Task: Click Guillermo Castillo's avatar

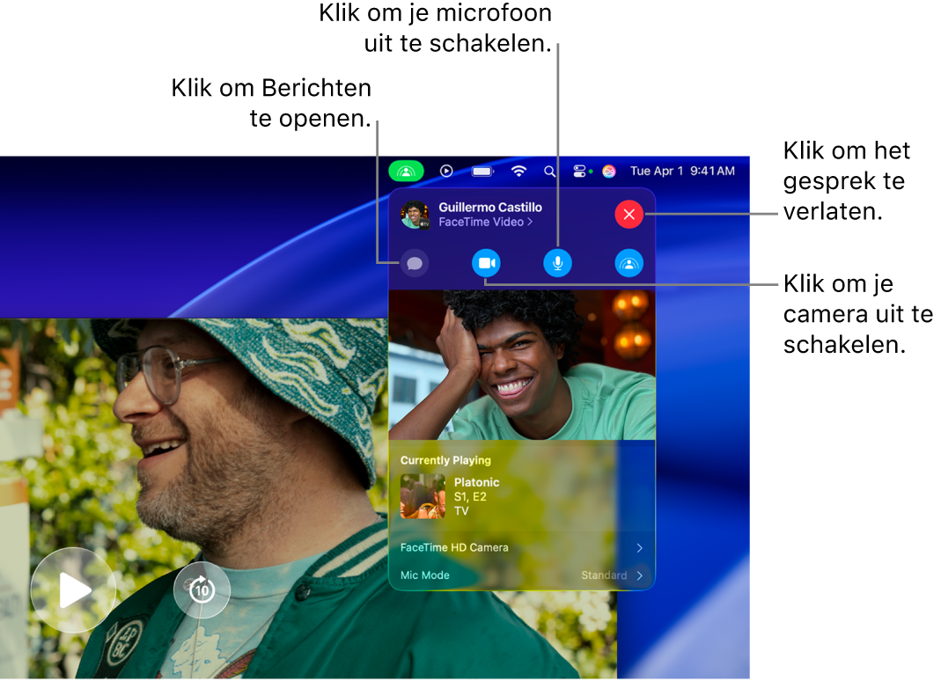Action: (x=415, y=215)
